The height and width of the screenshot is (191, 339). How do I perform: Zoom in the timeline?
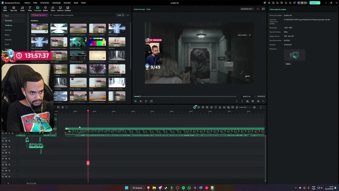[254, 107]
